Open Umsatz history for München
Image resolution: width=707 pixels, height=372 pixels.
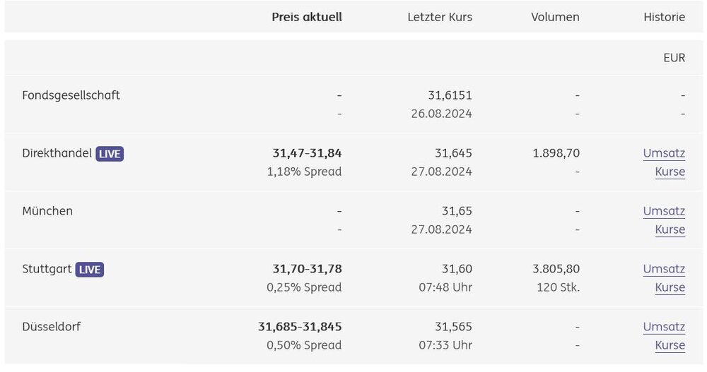pos(664,211)
